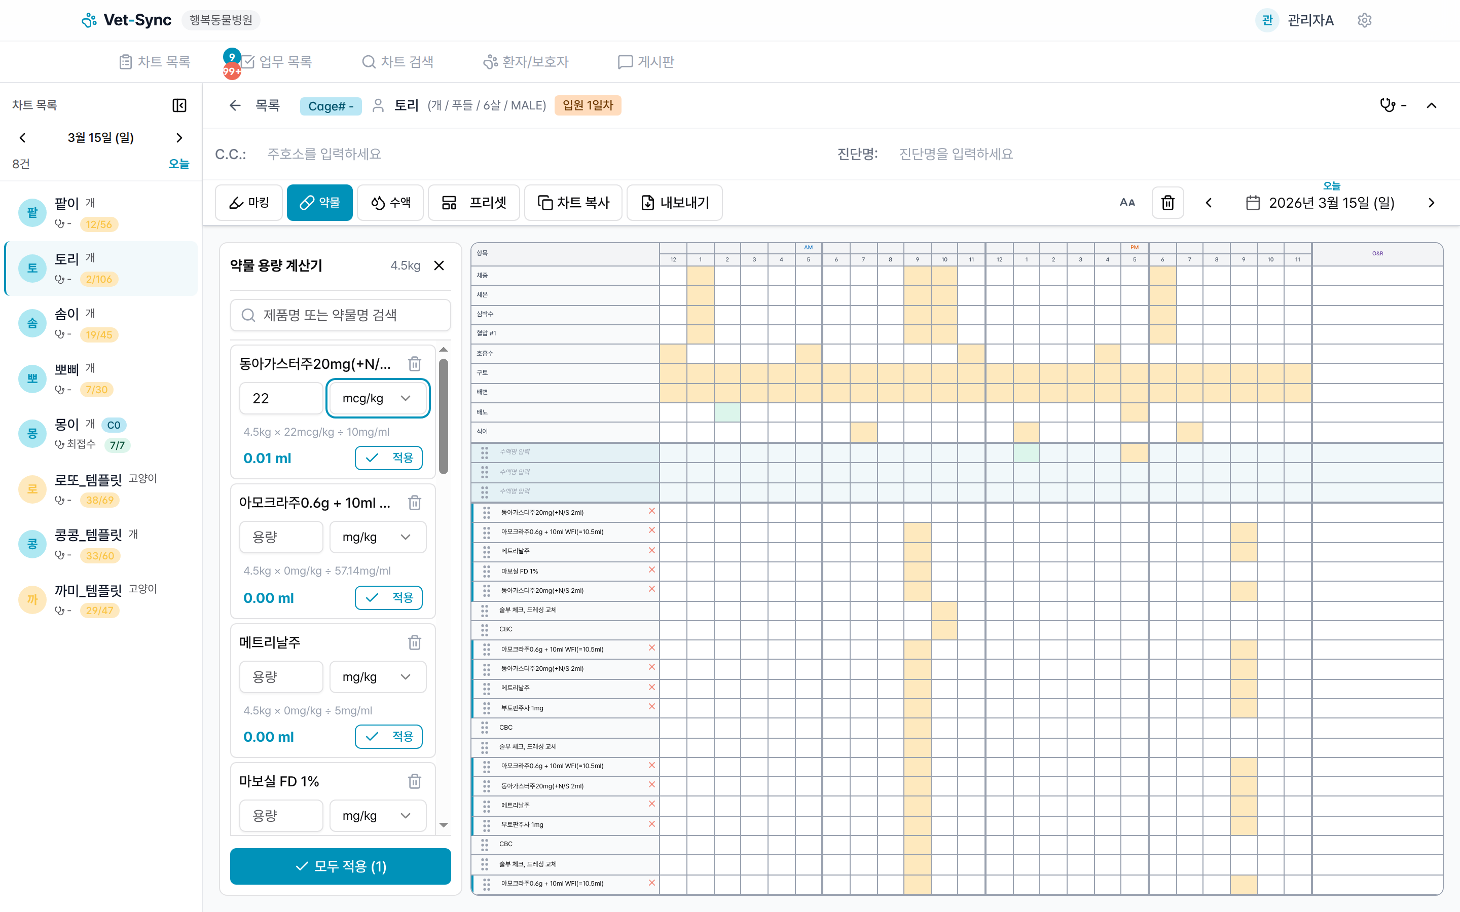Go back using the arrow next to 목록
Image resolution: width=1460 pixels, height=912 pixels.
click(x=235, y=105)
